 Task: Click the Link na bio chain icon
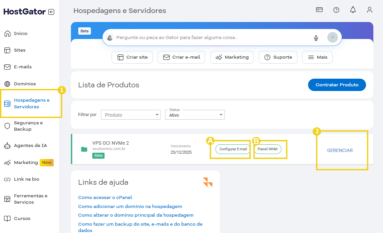pos(7,179)
